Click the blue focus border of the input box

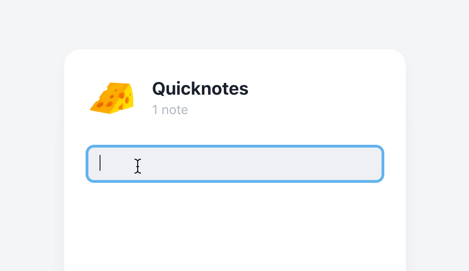click(235, 146)
